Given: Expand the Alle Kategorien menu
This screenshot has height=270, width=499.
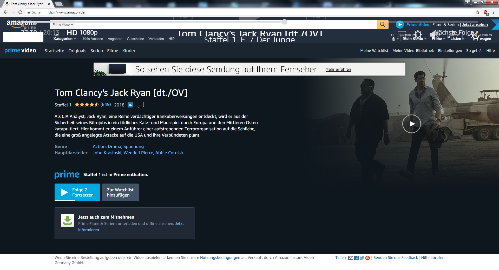Looking at the screenshot, I should [64, 37].
